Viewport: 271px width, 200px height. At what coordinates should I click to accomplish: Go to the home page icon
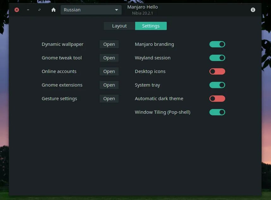tap(53, 10)
